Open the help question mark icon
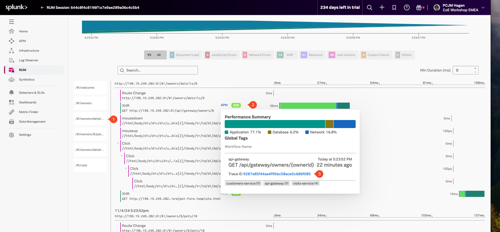The height and width of the screenshot is (232, 500). 407,8
